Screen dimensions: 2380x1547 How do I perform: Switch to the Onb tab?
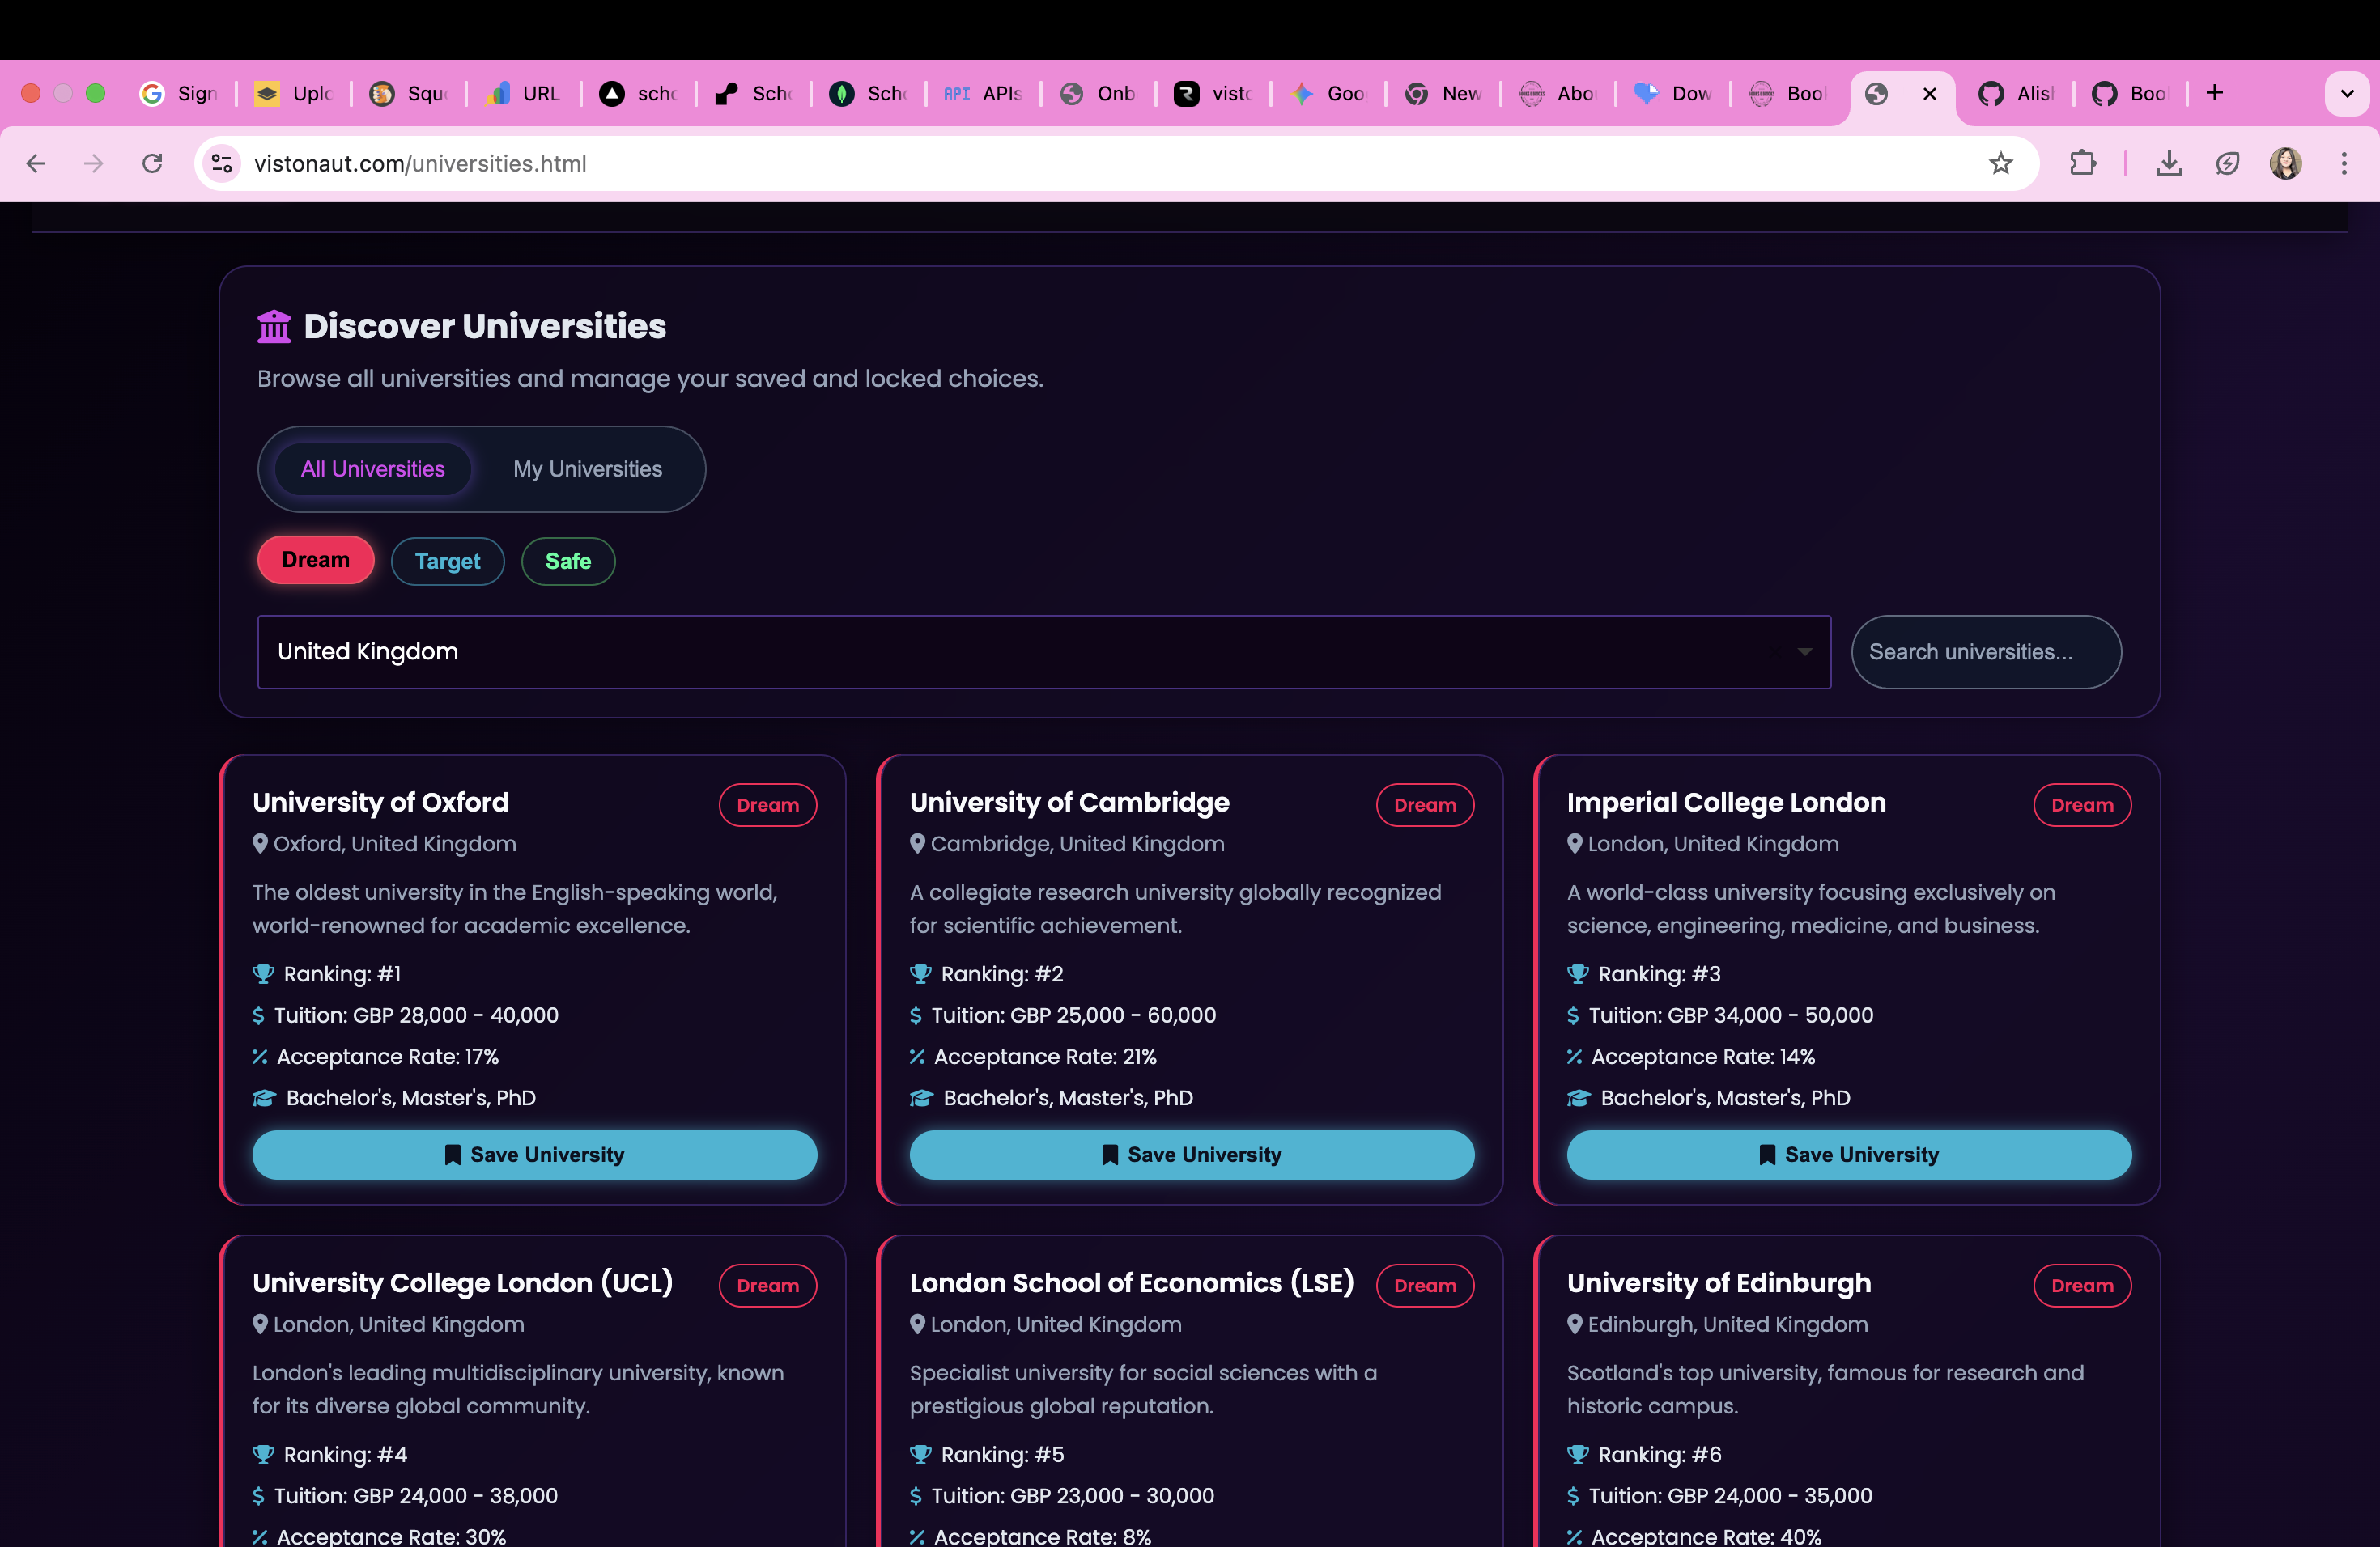1098,94
